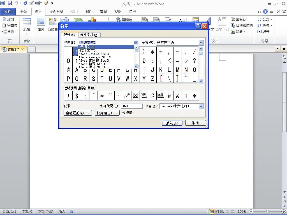Click 取消 to cancel the symbol dialog
Viewport: 287px width, 215px height.
tap(195, 123)
